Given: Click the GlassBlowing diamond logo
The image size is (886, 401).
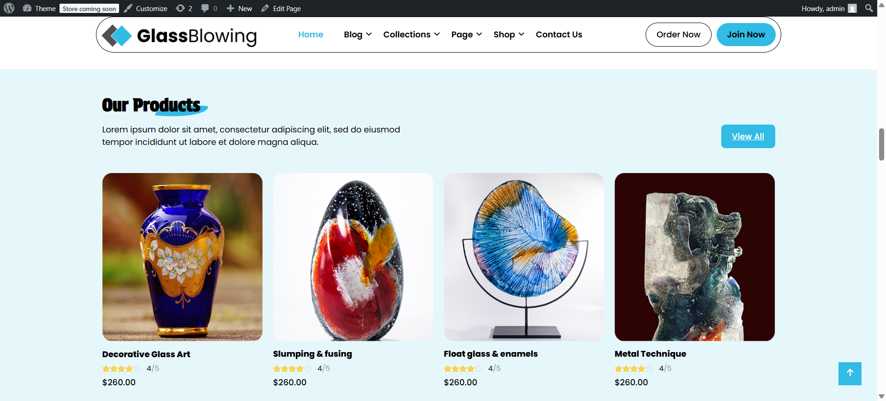Looking at the screenshot, I should click(x=117, y=36).
